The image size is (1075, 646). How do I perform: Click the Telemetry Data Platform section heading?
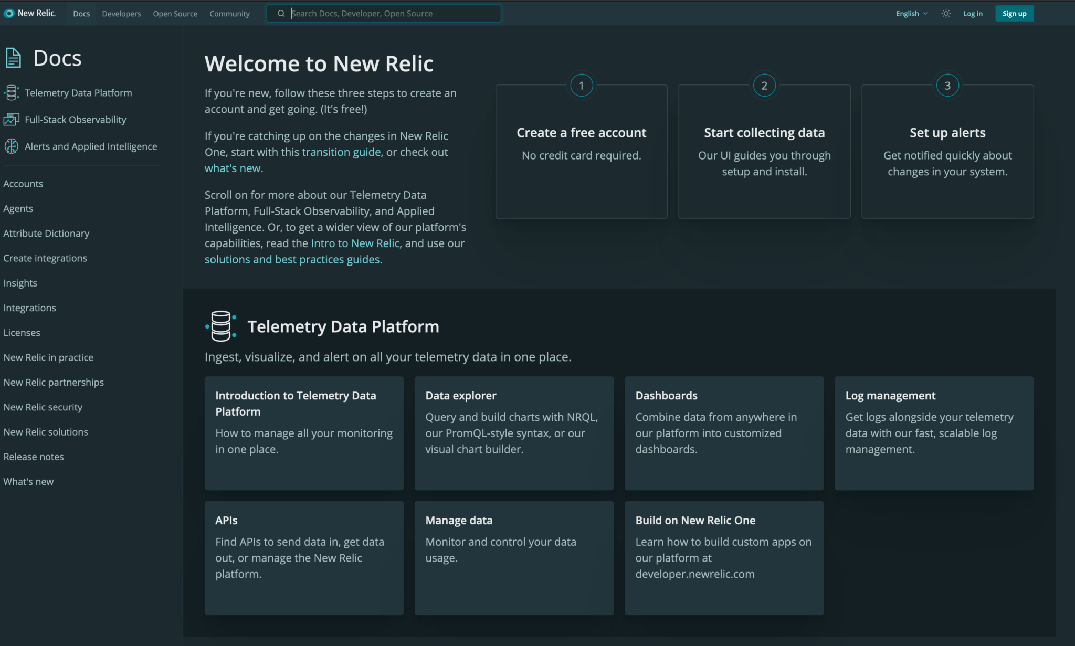click(x=343, y=326)
